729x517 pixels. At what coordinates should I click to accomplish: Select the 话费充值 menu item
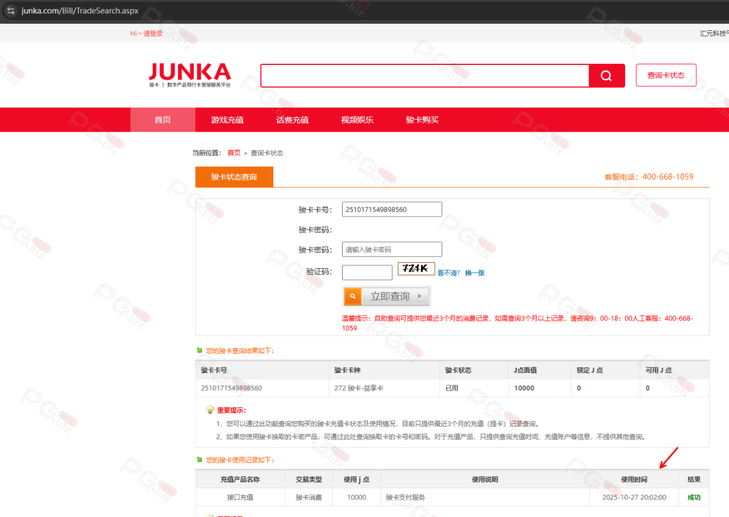pos(292,120)
